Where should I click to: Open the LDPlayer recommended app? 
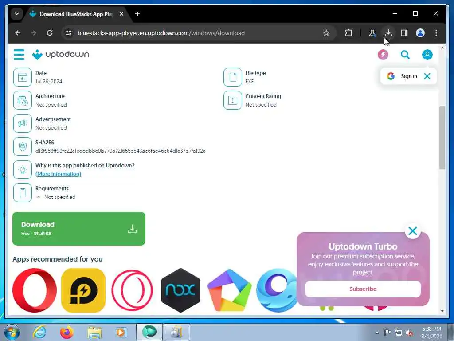[83, 290]
